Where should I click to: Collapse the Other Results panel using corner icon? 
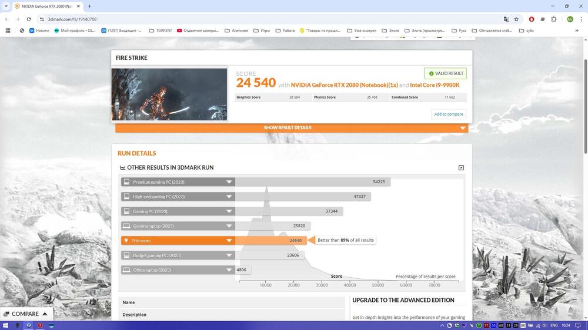tap(461, 168)
